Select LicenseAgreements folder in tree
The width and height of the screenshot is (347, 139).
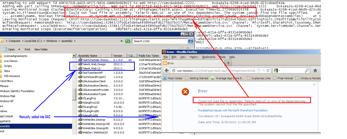coord(15,56)
